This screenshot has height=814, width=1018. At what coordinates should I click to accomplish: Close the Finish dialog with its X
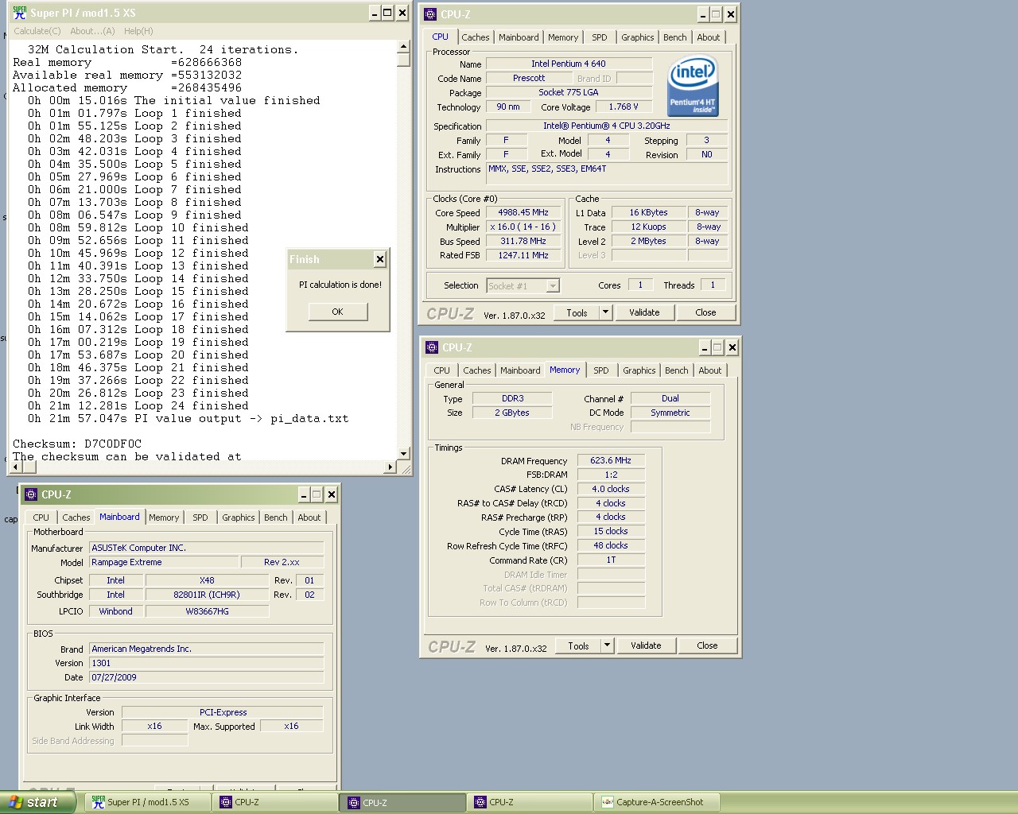(380, 259)
